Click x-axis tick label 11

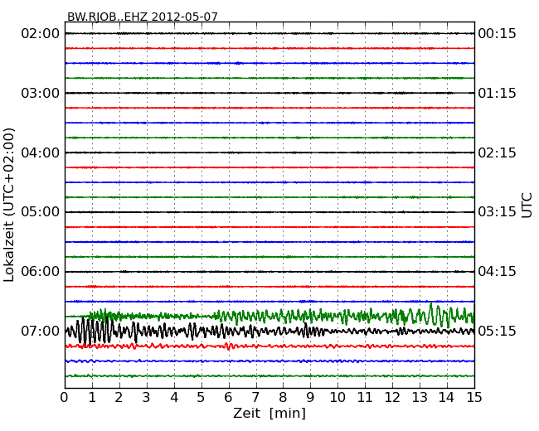pyautogui.click(x=365, y=397)
